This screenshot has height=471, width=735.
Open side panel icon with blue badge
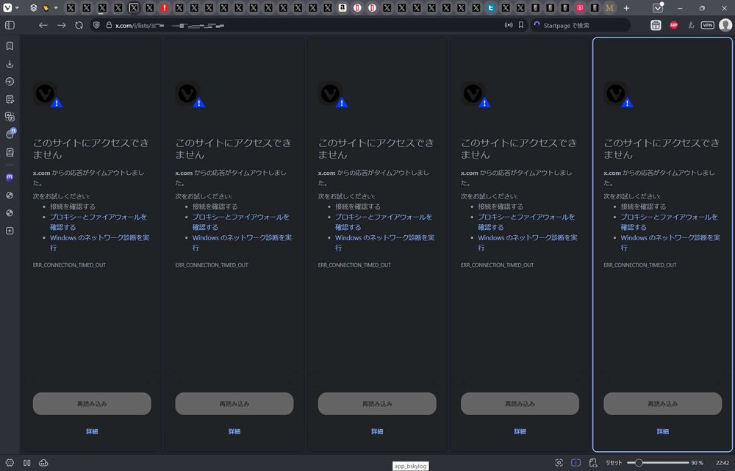pos(10,134)
